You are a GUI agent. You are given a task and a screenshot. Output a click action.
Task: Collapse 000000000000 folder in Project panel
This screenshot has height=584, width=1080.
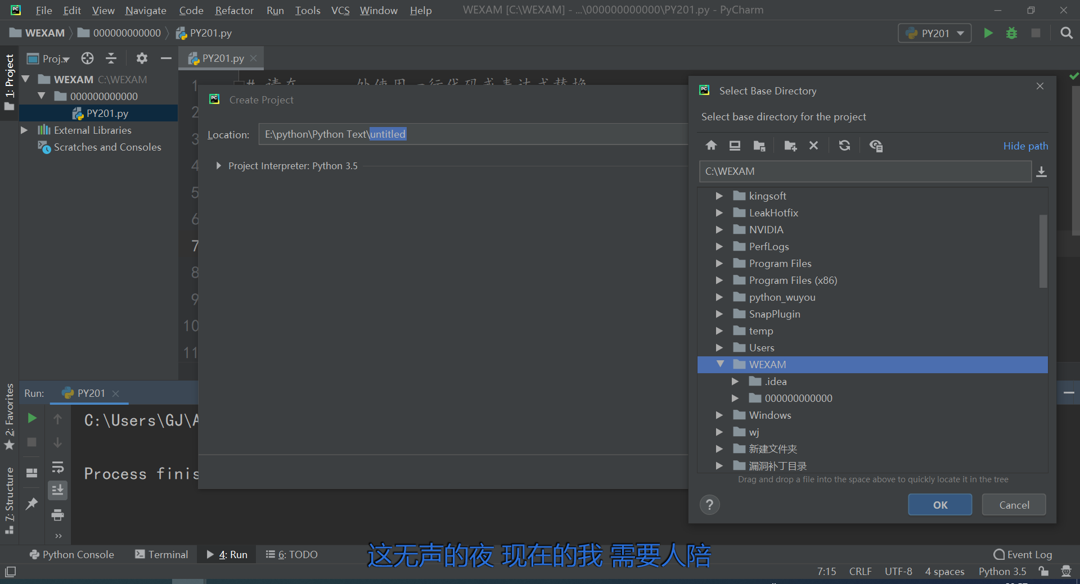[41, 96]
